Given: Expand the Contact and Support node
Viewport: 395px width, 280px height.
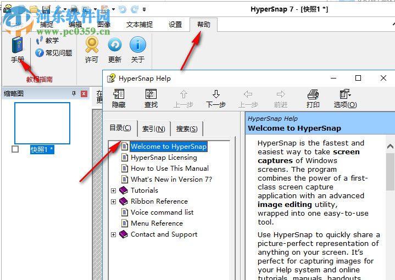Looking at the screenshot, I should pyautogui.click(x=113, y=234).
